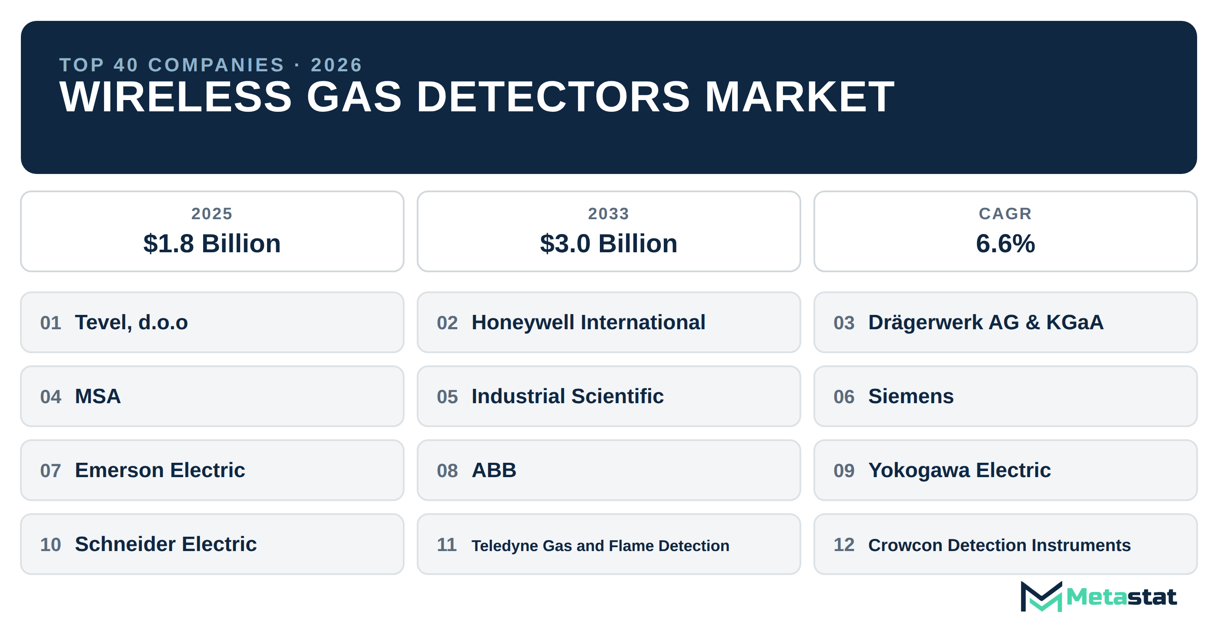This screenshot has width=1218, height=635.
Task: Click the 6.6% CAGR value
Action: (1005, 244)
